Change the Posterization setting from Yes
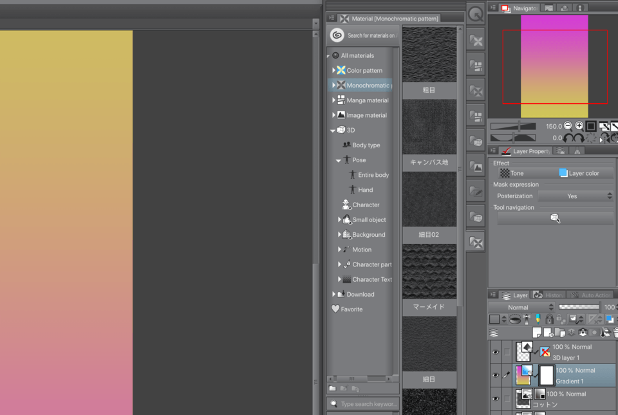The image size is (618, 415). click(x=574, y=196)
